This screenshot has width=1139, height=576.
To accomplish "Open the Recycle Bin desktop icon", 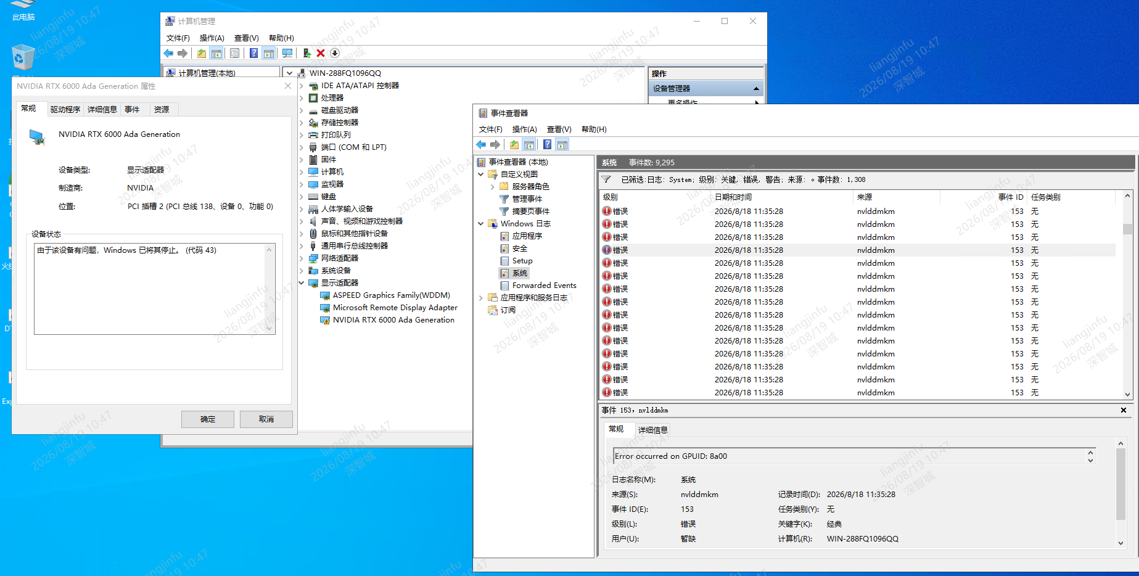I will (x=22, y=57).
